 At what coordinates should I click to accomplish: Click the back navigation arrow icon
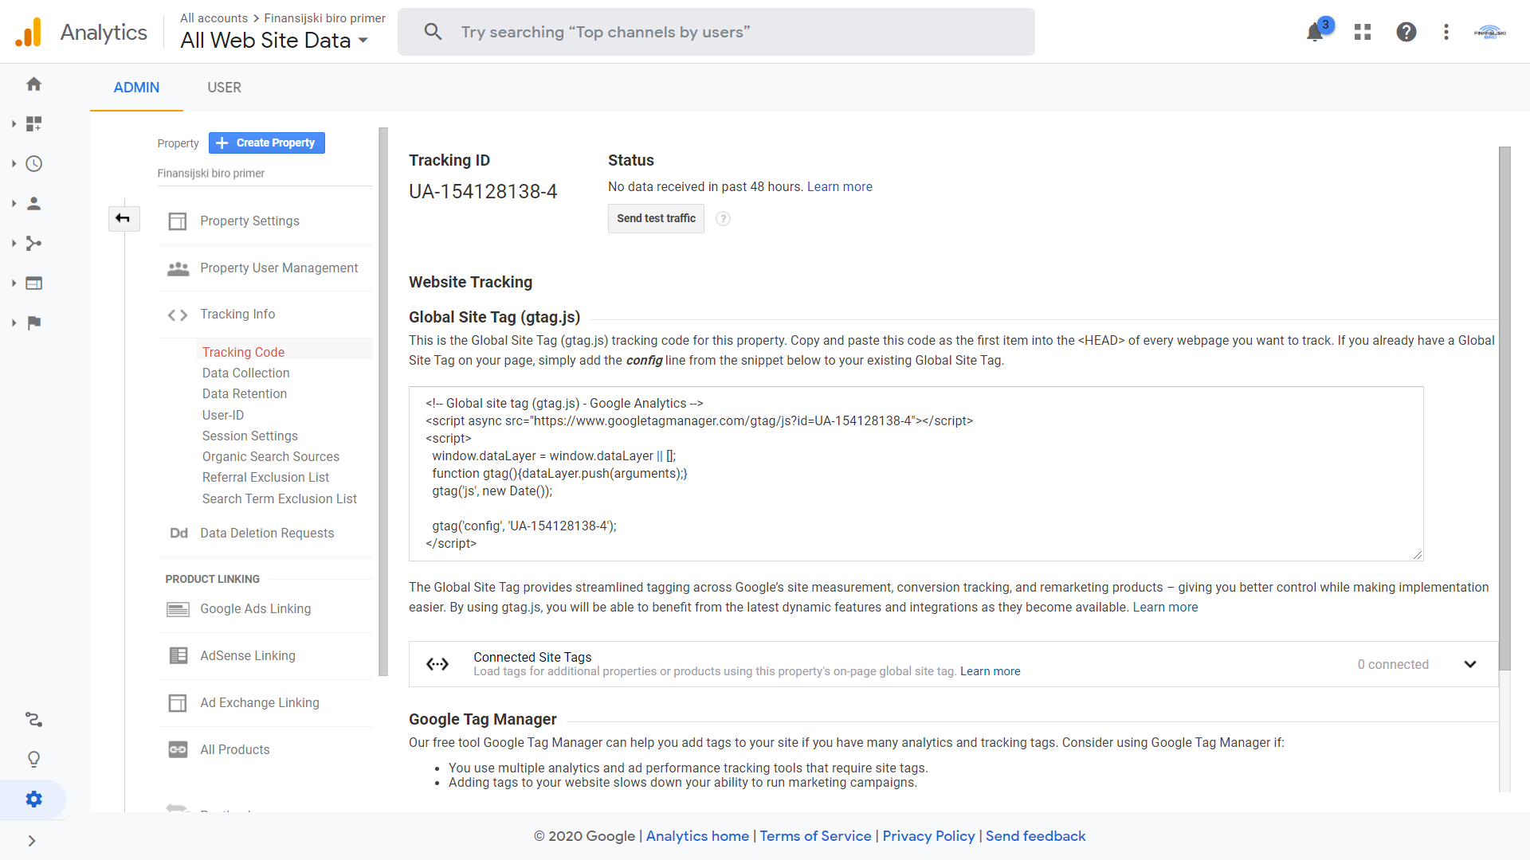tap(123, 217)
